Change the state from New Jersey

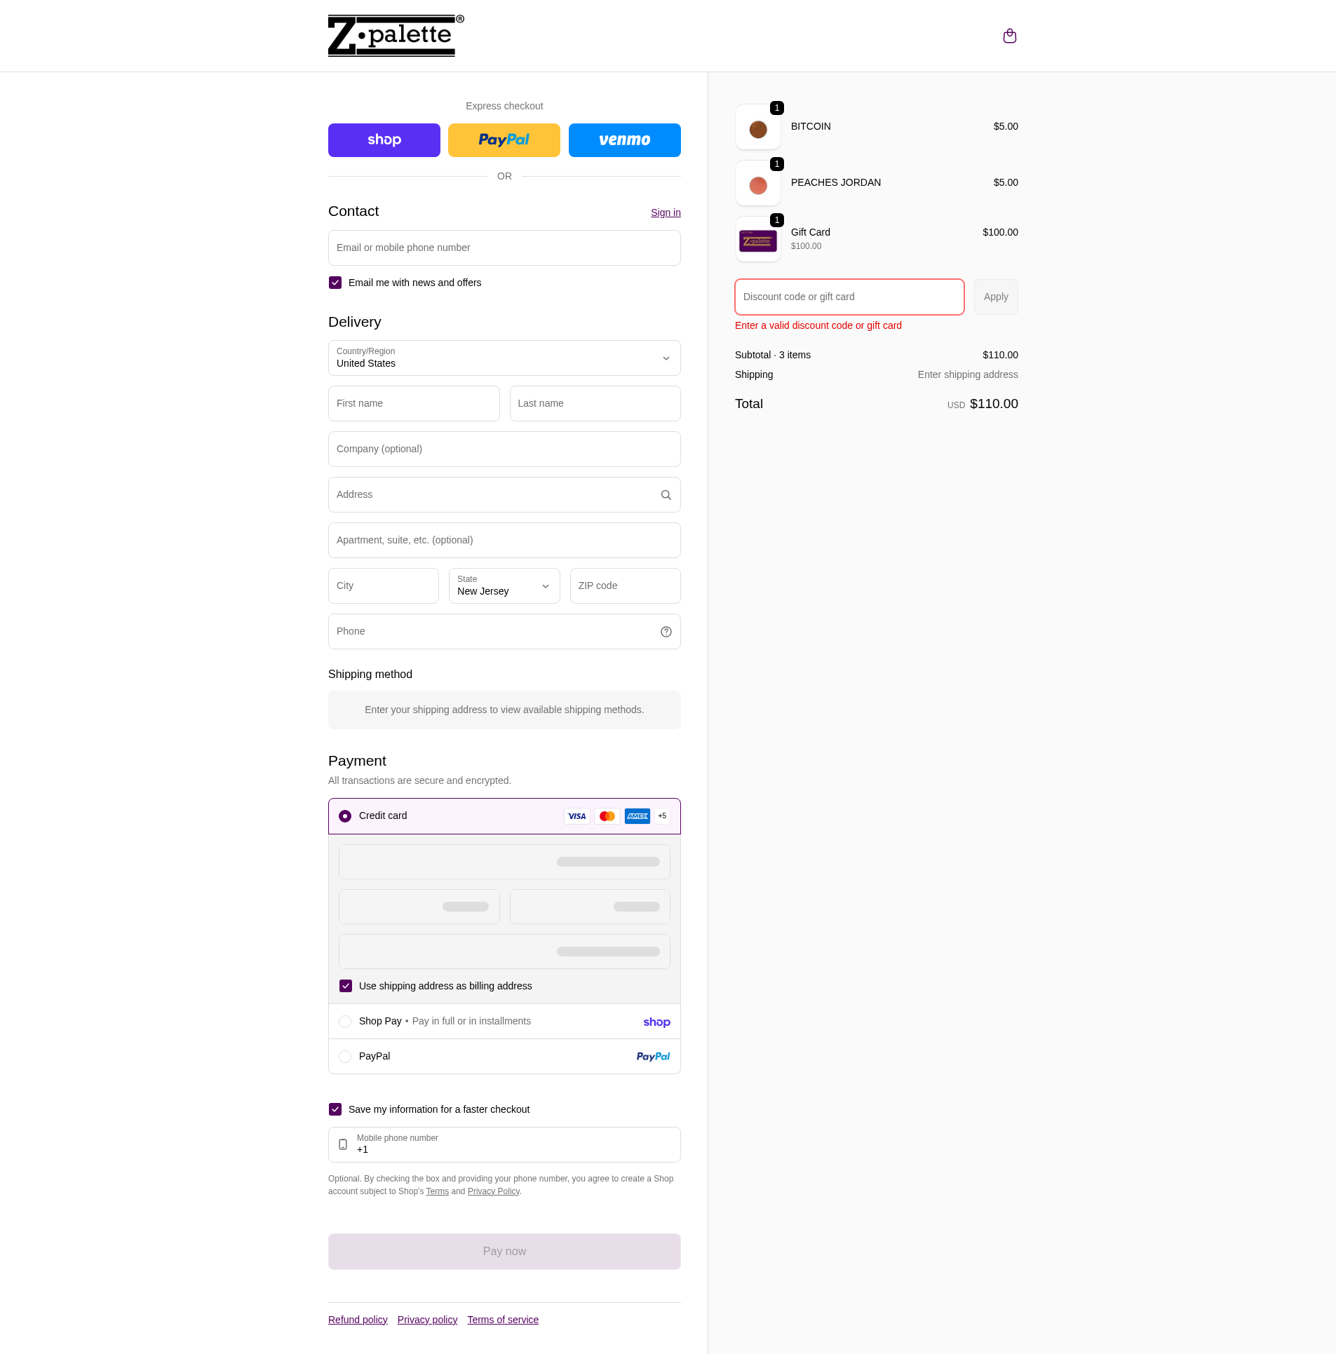point(504,585)
